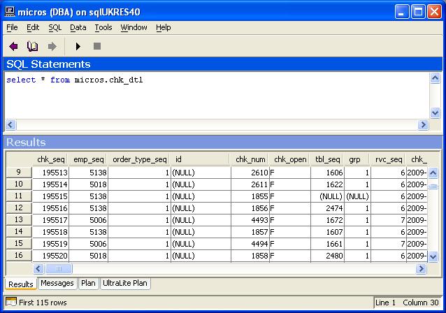Image resolution: width=446 pixels, height=313 pixels.
Task: Switch to the UltraLite Plan tab
Action: point(125,283)
